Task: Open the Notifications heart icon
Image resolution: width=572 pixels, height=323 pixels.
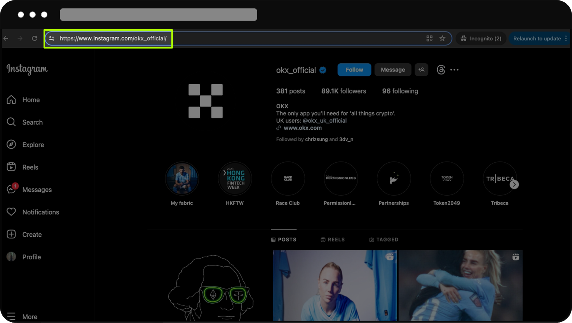Action: coord(11,212)
